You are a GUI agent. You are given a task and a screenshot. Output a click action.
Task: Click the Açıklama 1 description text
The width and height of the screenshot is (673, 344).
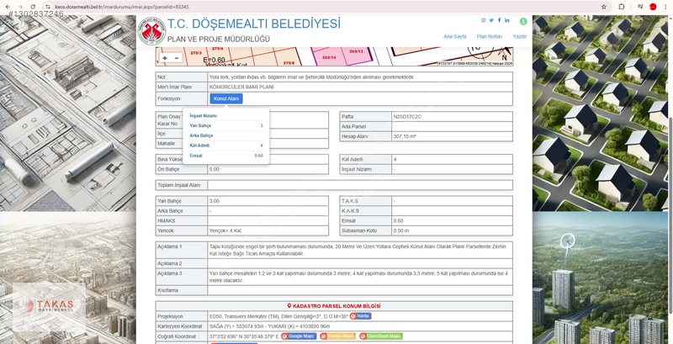tap(358, 250)
